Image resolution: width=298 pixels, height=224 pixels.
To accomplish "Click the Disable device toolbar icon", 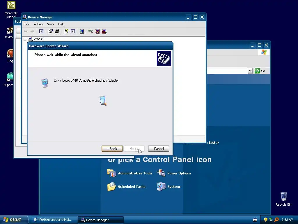I will pos(104,31).
